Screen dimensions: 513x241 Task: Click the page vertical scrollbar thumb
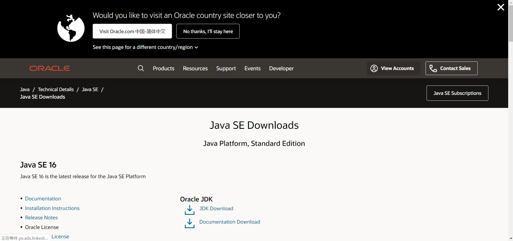point(511,23)
